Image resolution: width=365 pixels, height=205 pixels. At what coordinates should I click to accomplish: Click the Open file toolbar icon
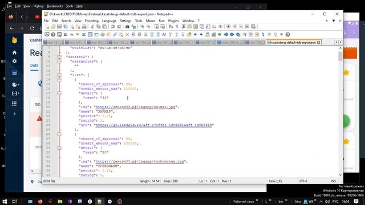pos(53,27)
